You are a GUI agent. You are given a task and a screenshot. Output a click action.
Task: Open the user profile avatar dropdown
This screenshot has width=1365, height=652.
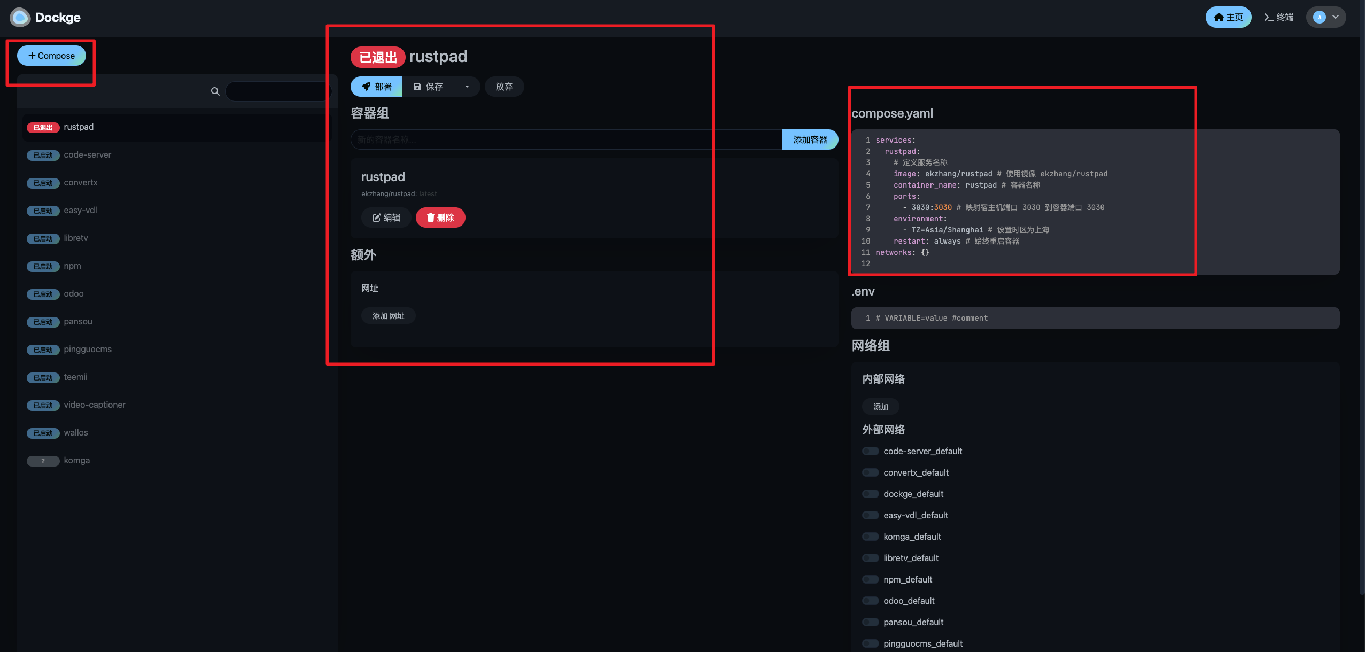point(1325,17)
